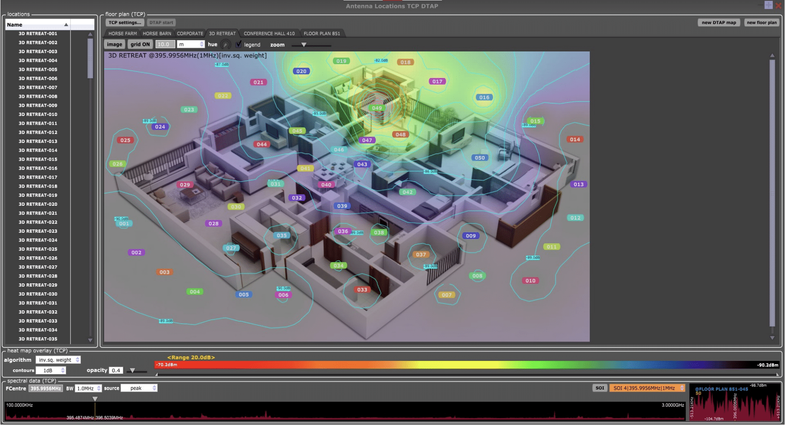785x425 pixels.
Task: Select antenna marker 002 on the map
Action: point(136,253)
